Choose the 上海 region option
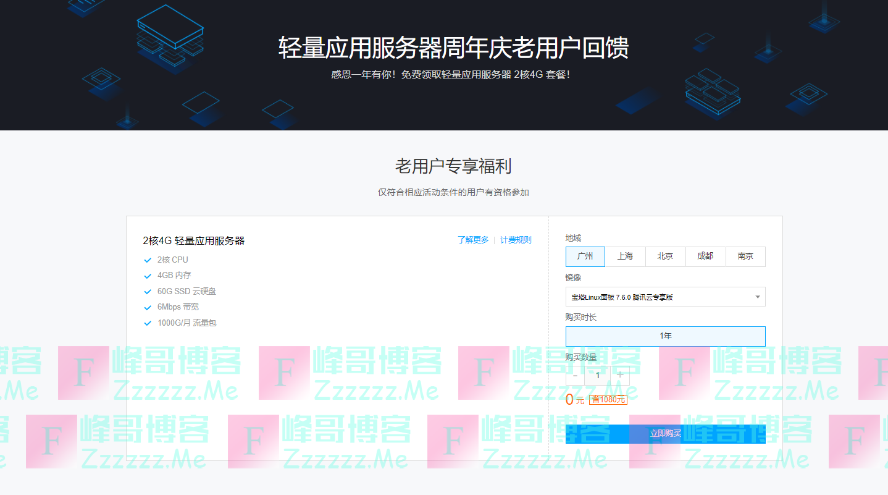This screenshot has height=495, width=888. [x=625, y=256]
